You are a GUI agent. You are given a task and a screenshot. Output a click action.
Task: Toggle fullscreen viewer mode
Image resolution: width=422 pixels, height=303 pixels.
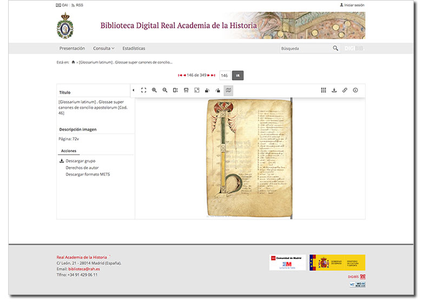[x=144, y=90]
